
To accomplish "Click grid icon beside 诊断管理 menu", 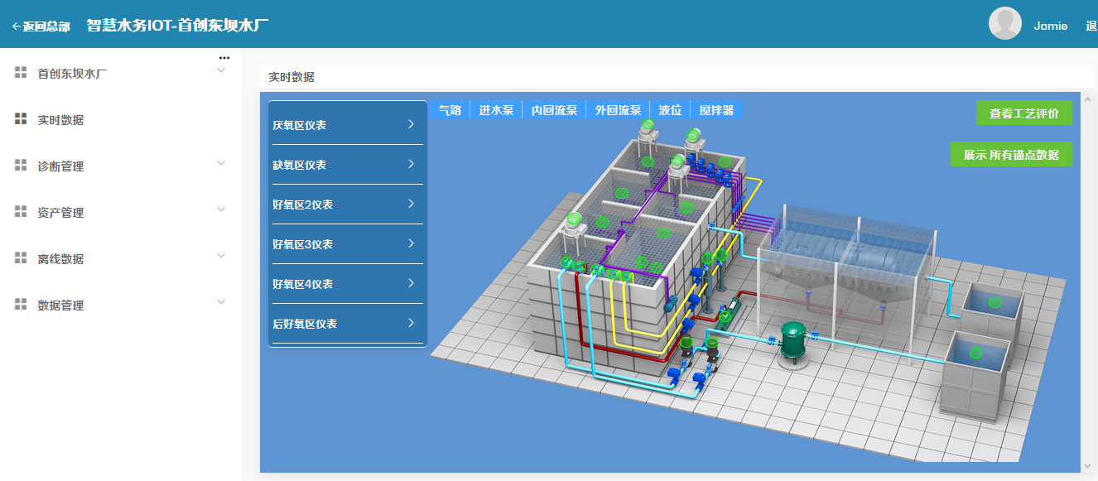I will tap(22, 166).
